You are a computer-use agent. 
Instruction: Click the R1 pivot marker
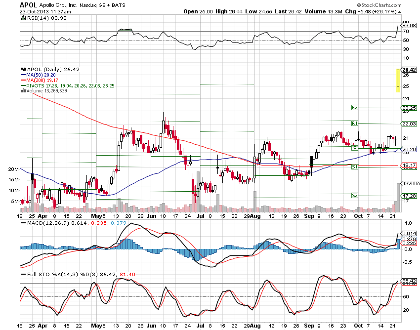355,124
